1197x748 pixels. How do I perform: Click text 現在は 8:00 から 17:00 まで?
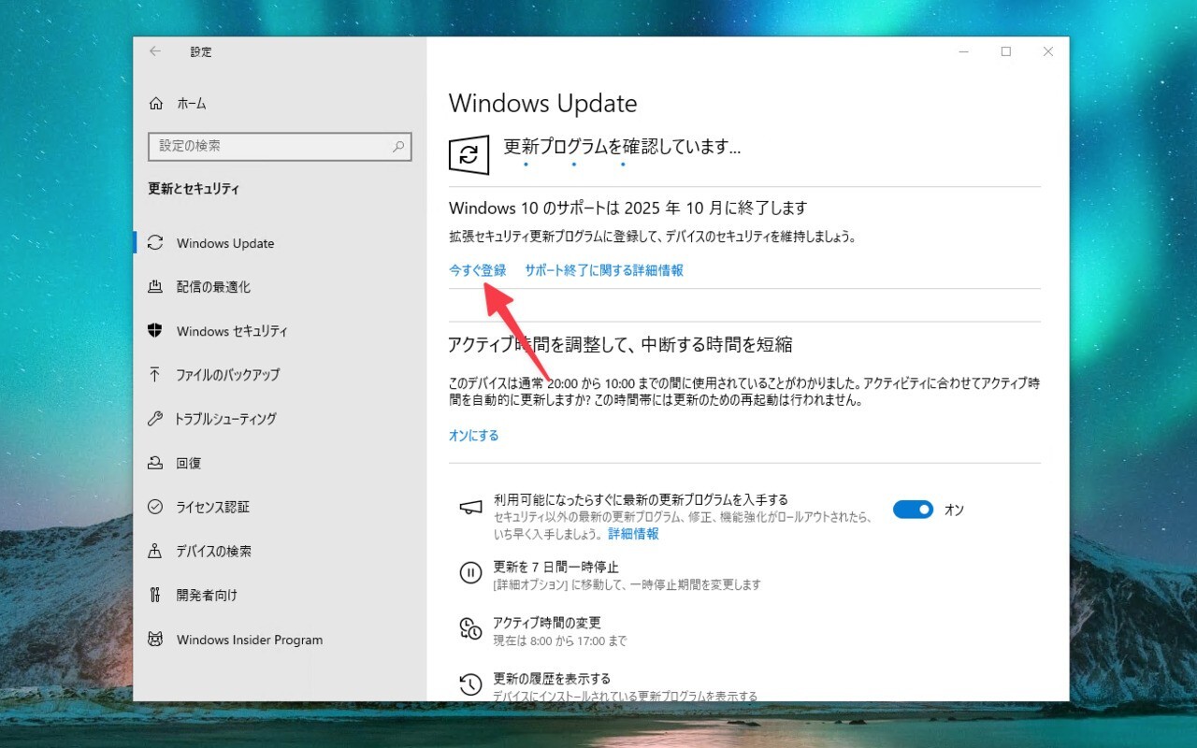(559, 641)
